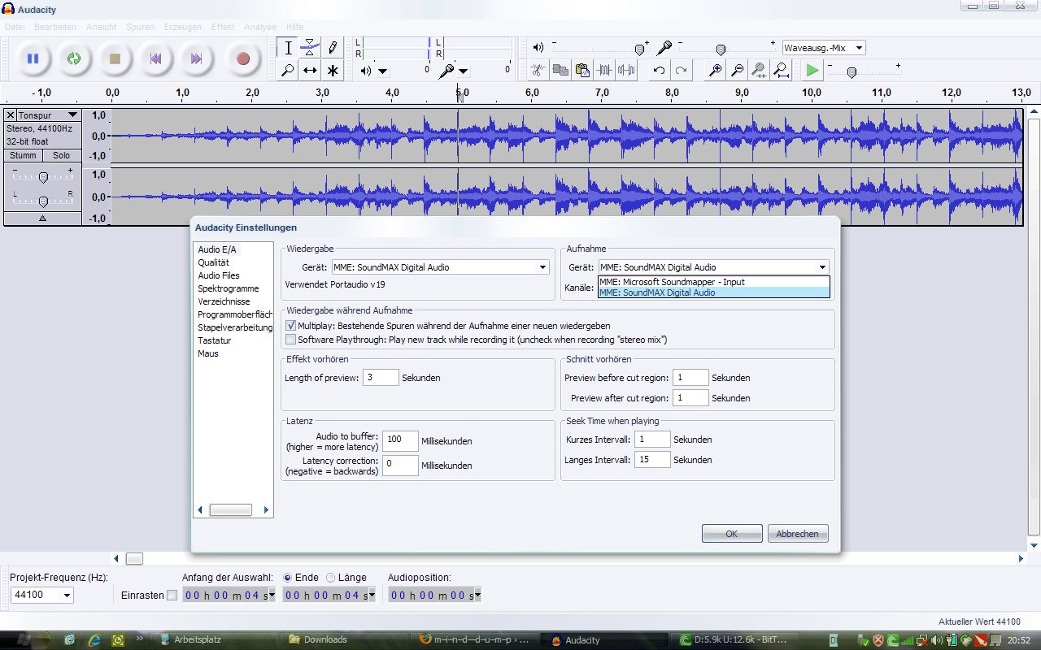
Task: Open the Ansicht menu
Action: [x=102, y=27]
